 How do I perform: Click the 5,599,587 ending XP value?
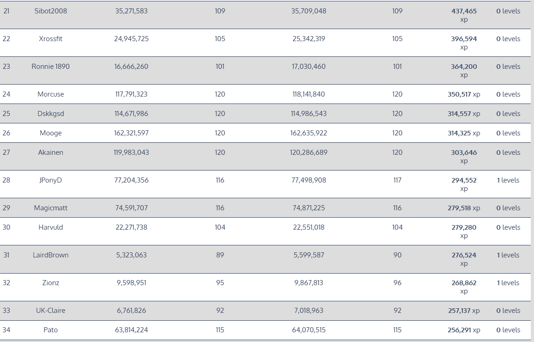309,255
